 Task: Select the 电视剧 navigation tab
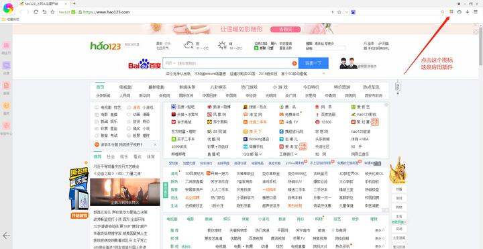pos(125,87)
